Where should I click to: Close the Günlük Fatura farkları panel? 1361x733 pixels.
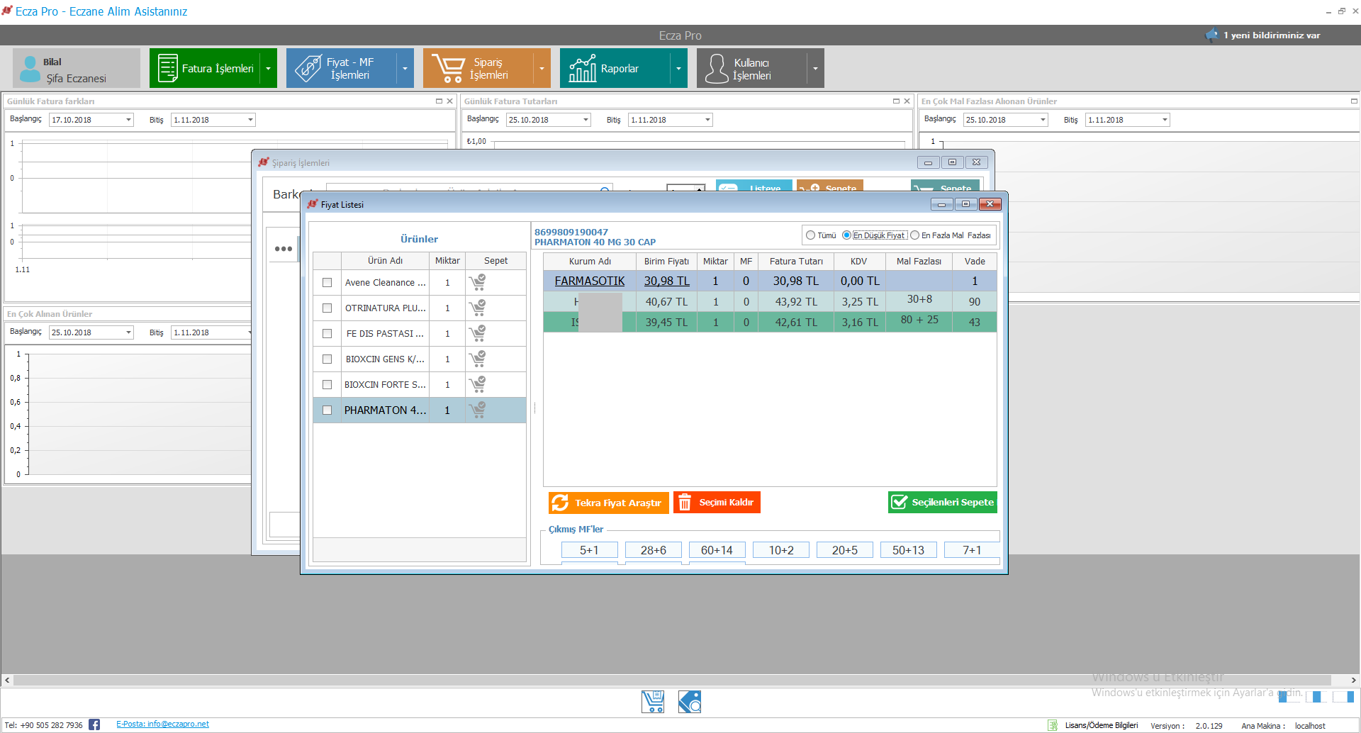click(x=449, y=101)
